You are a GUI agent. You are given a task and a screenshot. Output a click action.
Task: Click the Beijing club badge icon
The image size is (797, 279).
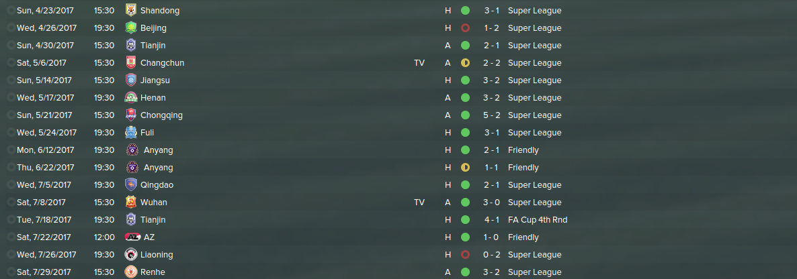click(x=130, y=28)
